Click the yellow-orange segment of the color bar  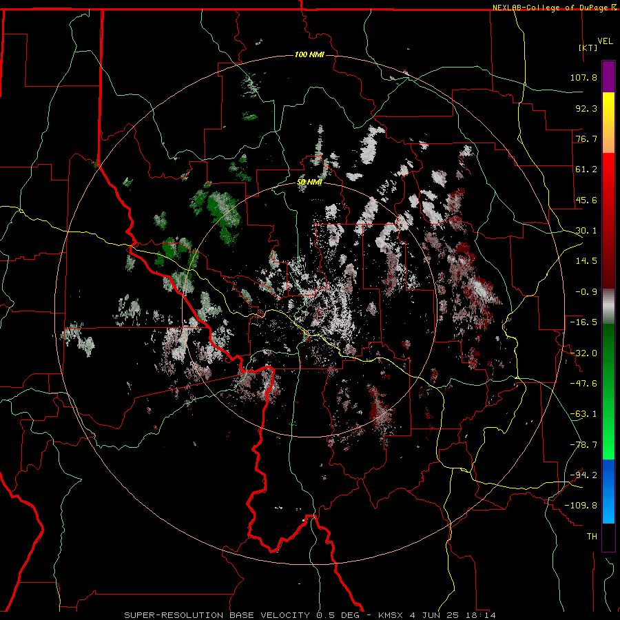click(x=608, y=123)
